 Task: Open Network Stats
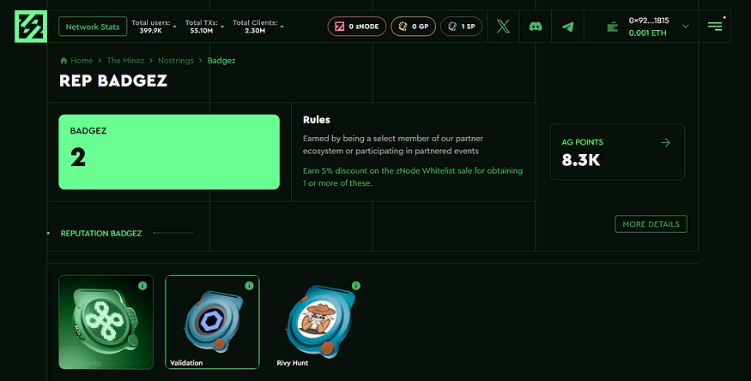pyautogui.click(x=93, y=27)
